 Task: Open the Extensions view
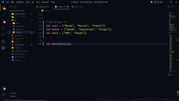(x=3, y=35)
